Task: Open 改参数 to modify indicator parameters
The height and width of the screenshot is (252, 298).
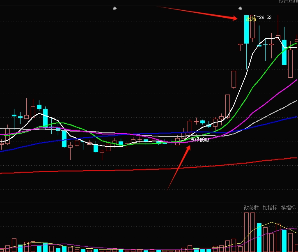Action: [251, 208]
